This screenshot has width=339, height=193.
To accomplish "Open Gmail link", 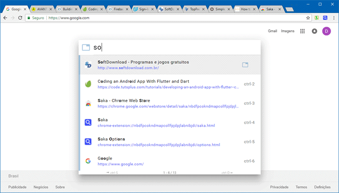I will click(x=272, y=31).
